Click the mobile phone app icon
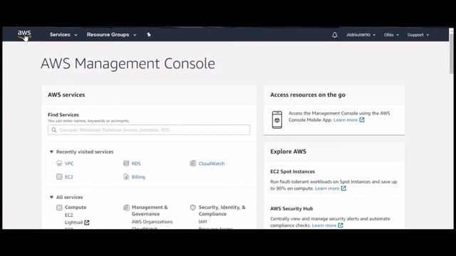The width and height of the screenshot is (456, 256). [x=277, y=119]
